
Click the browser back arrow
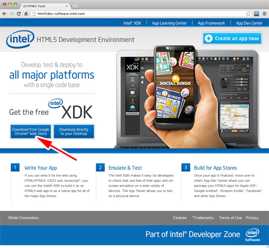point(4,13)
